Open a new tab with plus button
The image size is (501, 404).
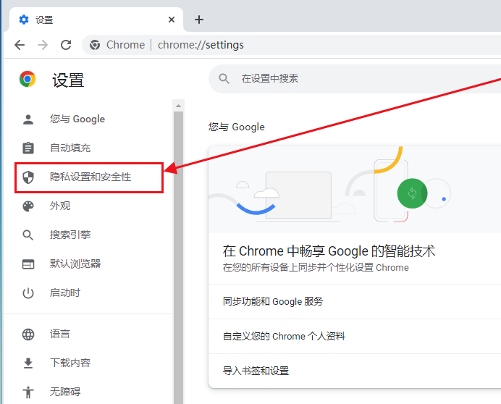tap(199, 20)
